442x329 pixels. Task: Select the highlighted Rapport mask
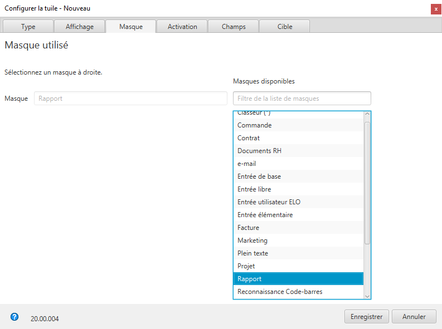pos(299,279)
